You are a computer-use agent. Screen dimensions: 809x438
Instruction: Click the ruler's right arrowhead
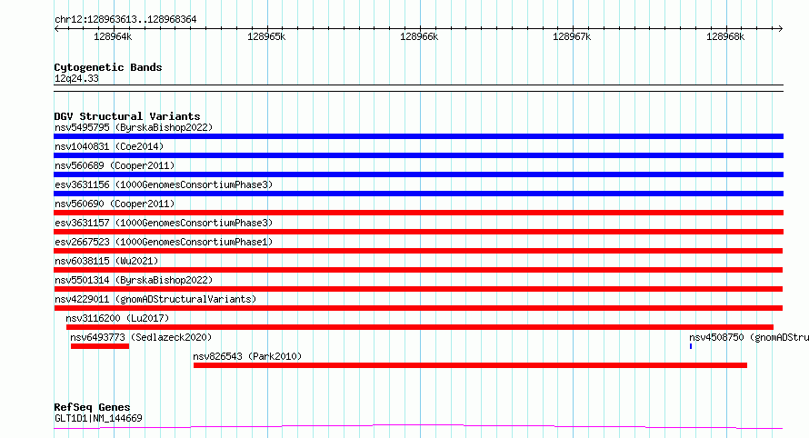click(x=780, y=29)
